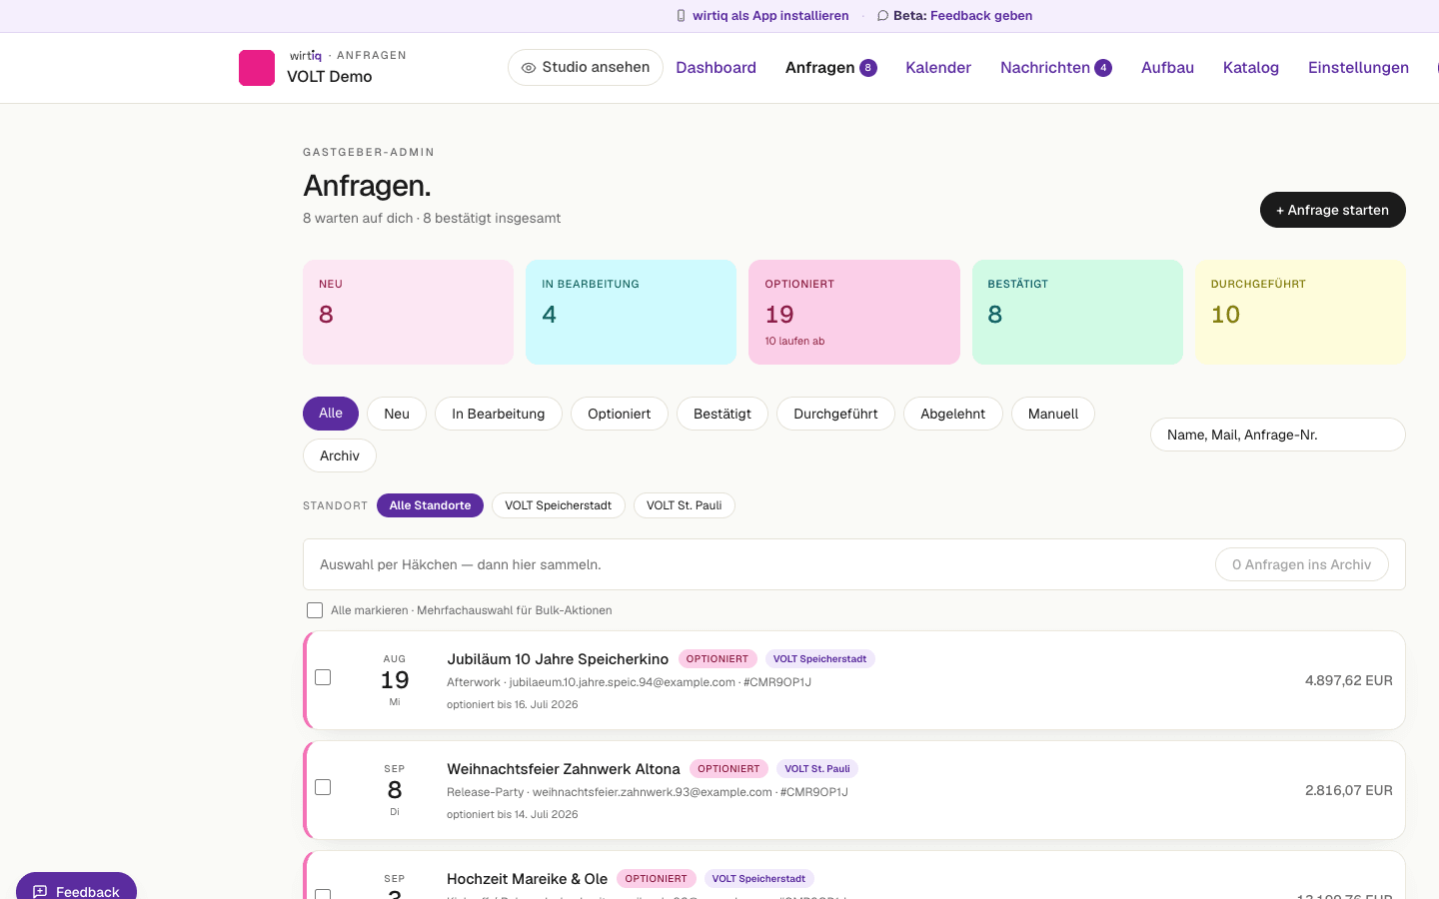This screenshot has width=1439, height=899.
Task: Click VOLT Speicherstadt tag on Jubiläum row
Action: 820,659
